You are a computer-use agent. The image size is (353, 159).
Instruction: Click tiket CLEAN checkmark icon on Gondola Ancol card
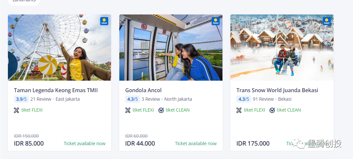point(161,110)
